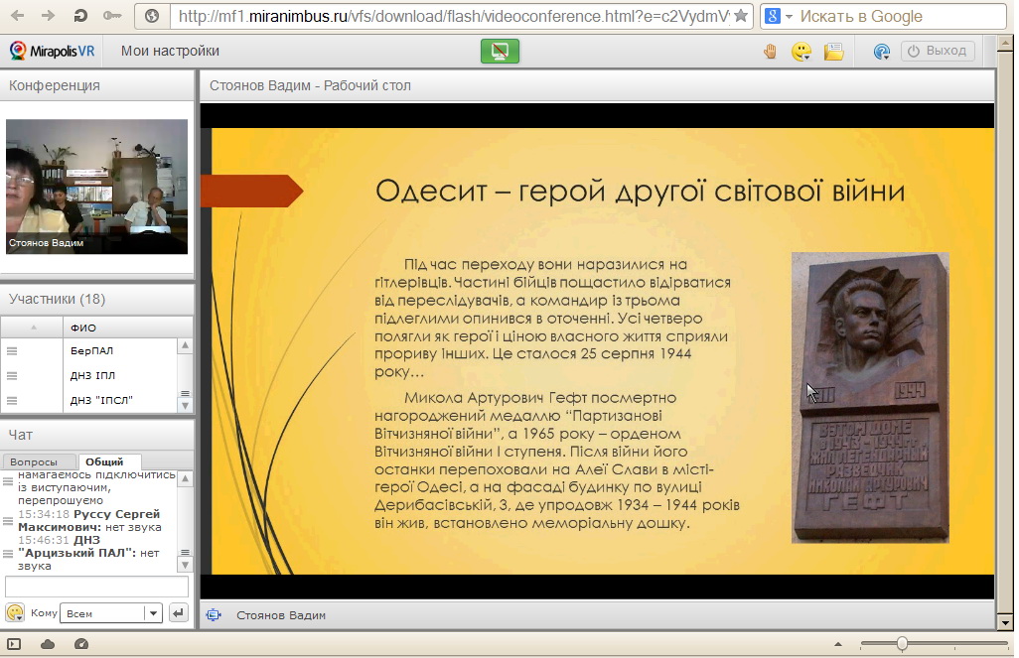Adjust the browser zoom slider
Screen dimensions: 1019x658
coord(902,644)
